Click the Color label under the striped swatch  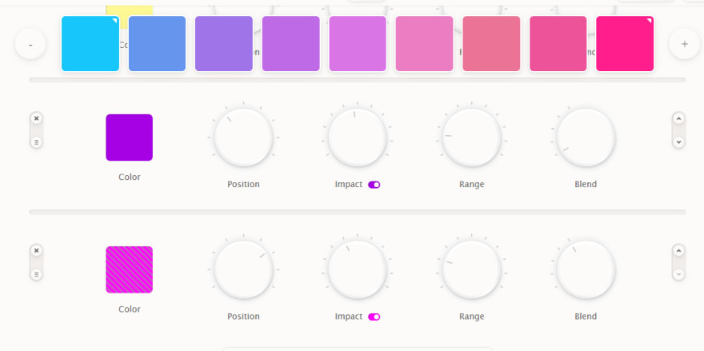point(130,309)
